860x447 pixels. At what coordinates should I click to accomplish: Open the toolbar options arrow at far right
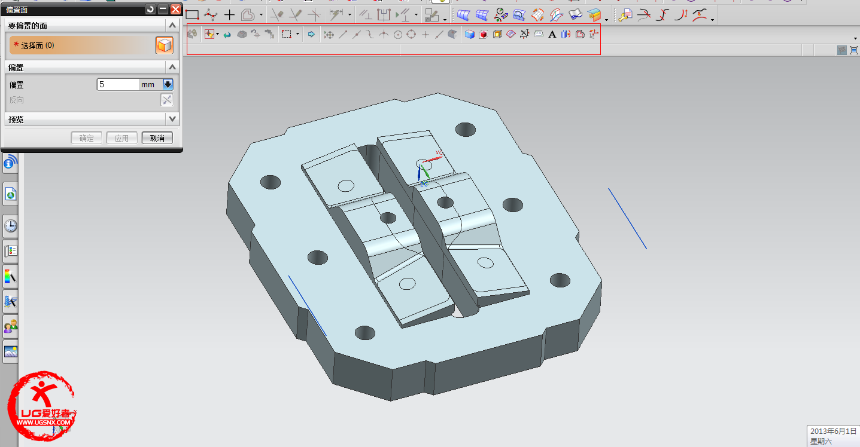pos(855,38)
